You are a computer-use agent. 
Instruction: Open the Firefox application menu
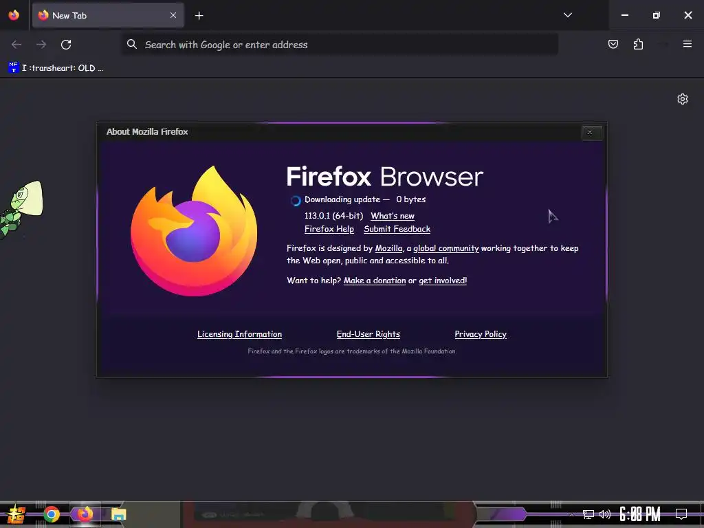click(687, 44)
